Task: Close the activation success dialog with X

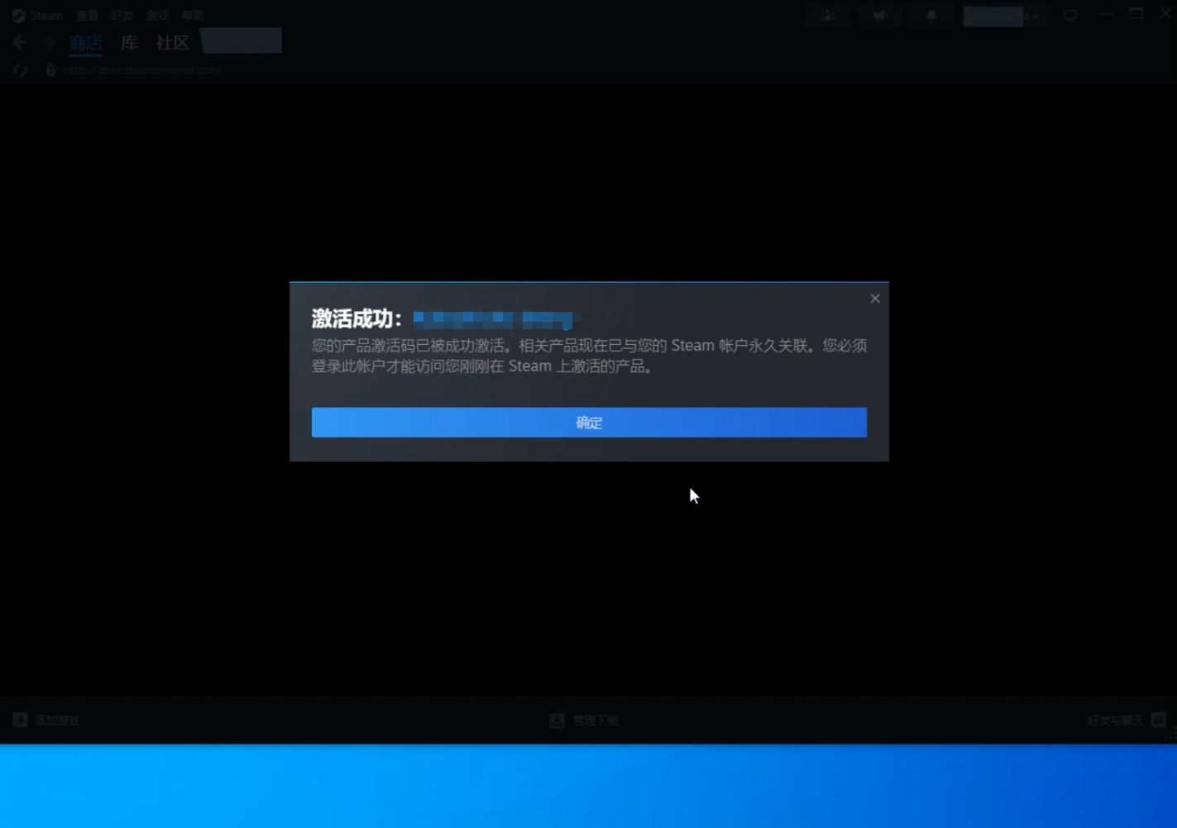Action: [x=875, y=298]
